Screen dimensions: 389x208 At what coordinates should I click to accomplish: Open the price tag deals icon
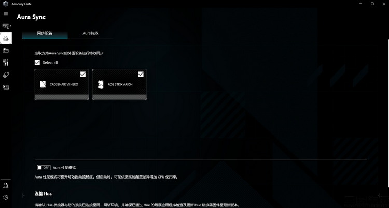[6, 75]
